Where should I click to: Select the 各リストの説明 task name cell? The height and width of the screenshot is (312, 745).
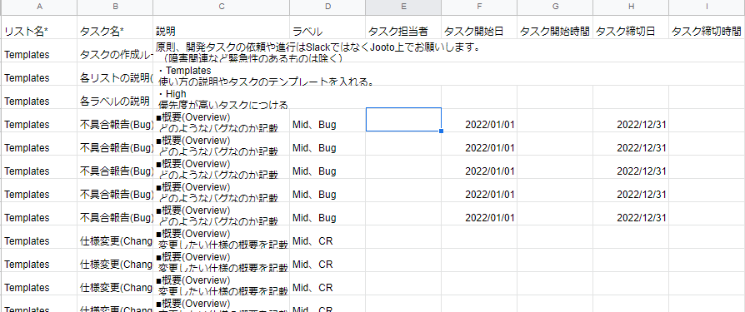[x=115, y=73]
